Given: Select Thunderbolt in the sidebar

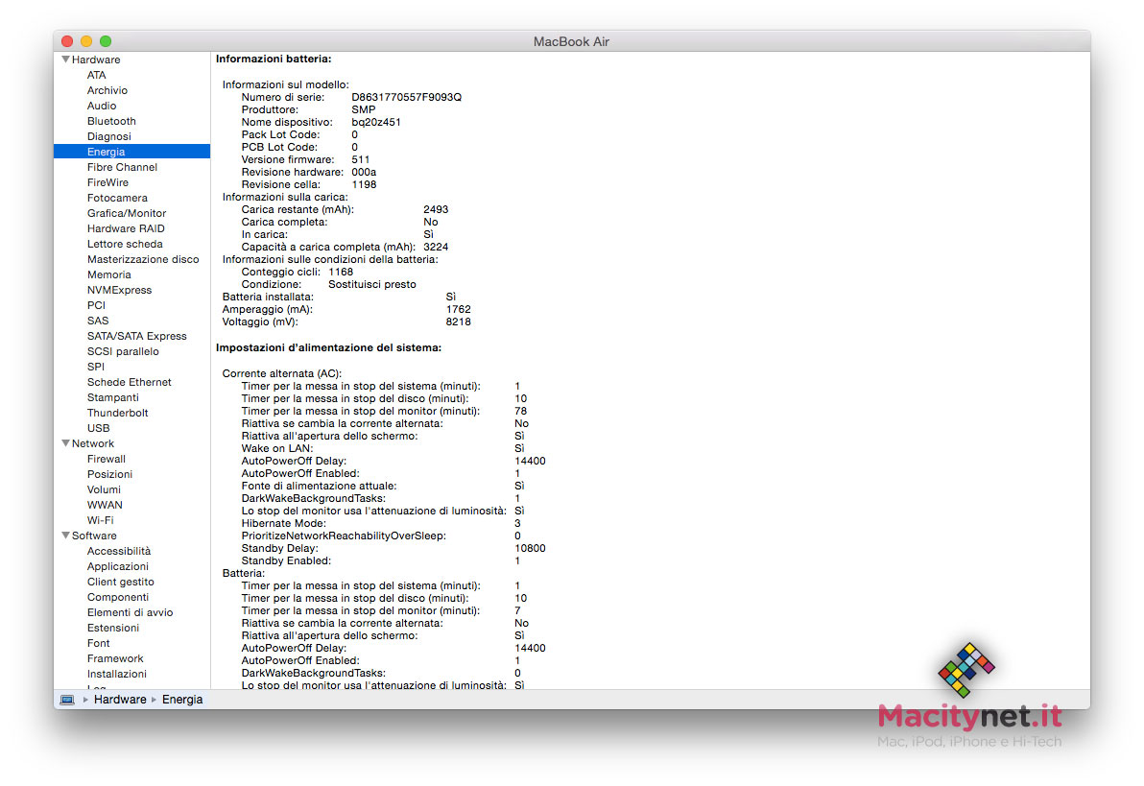Looking at the screenshot, I should pyautogui.click(x=117, y=413).
